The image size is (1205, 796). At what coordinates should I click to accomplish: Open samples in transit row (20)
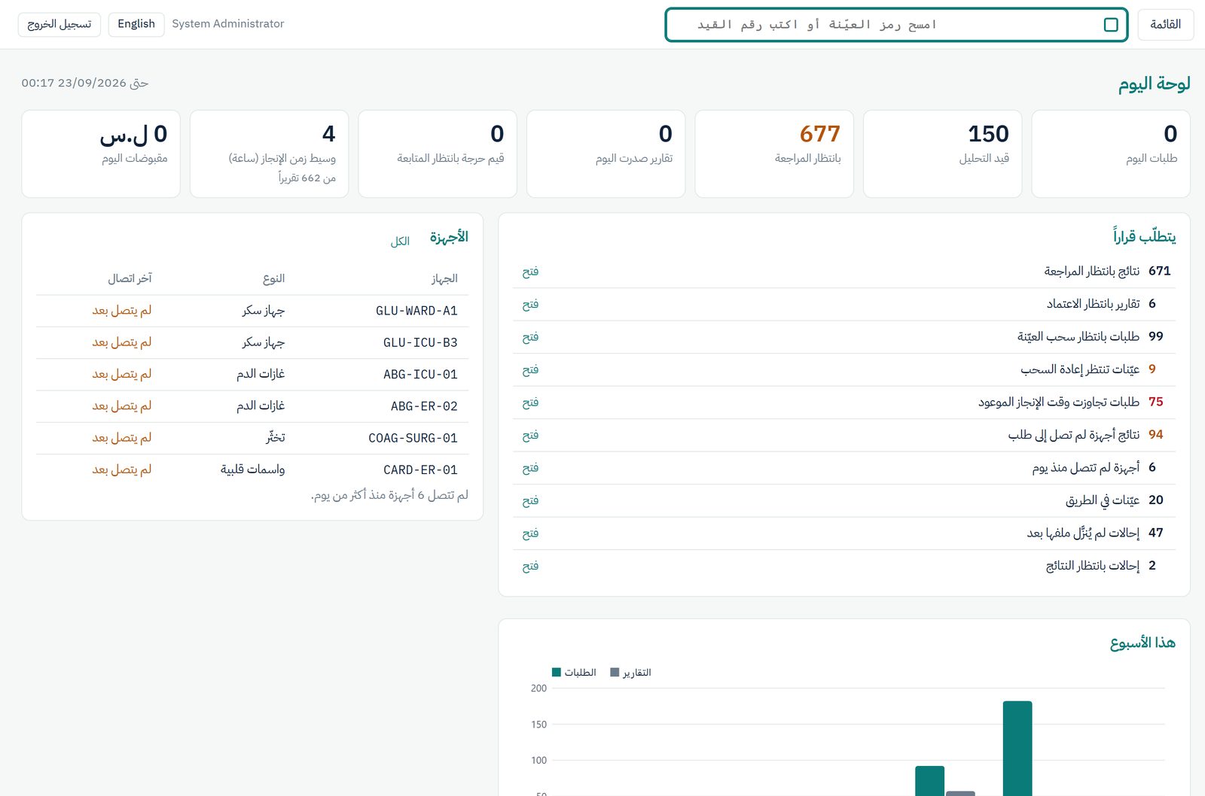[843, 500]
